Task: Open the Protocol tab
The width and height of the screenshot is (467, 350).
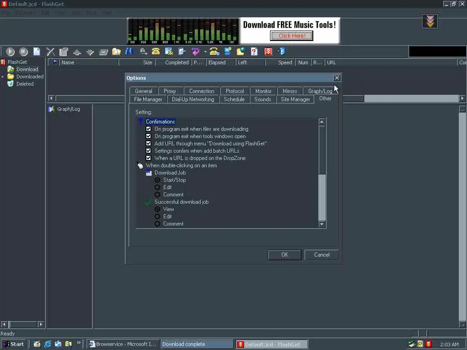Action: [x=235, y=91]
